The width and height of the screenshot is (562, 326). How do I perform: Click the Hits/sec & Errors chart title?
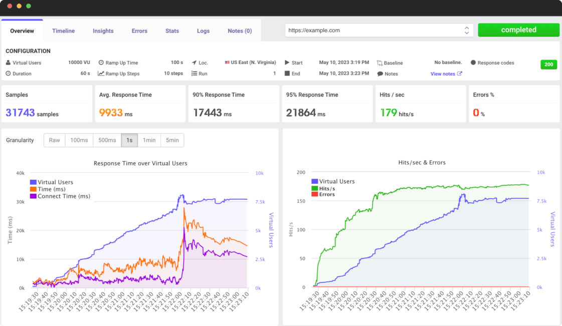coord(422,162)
